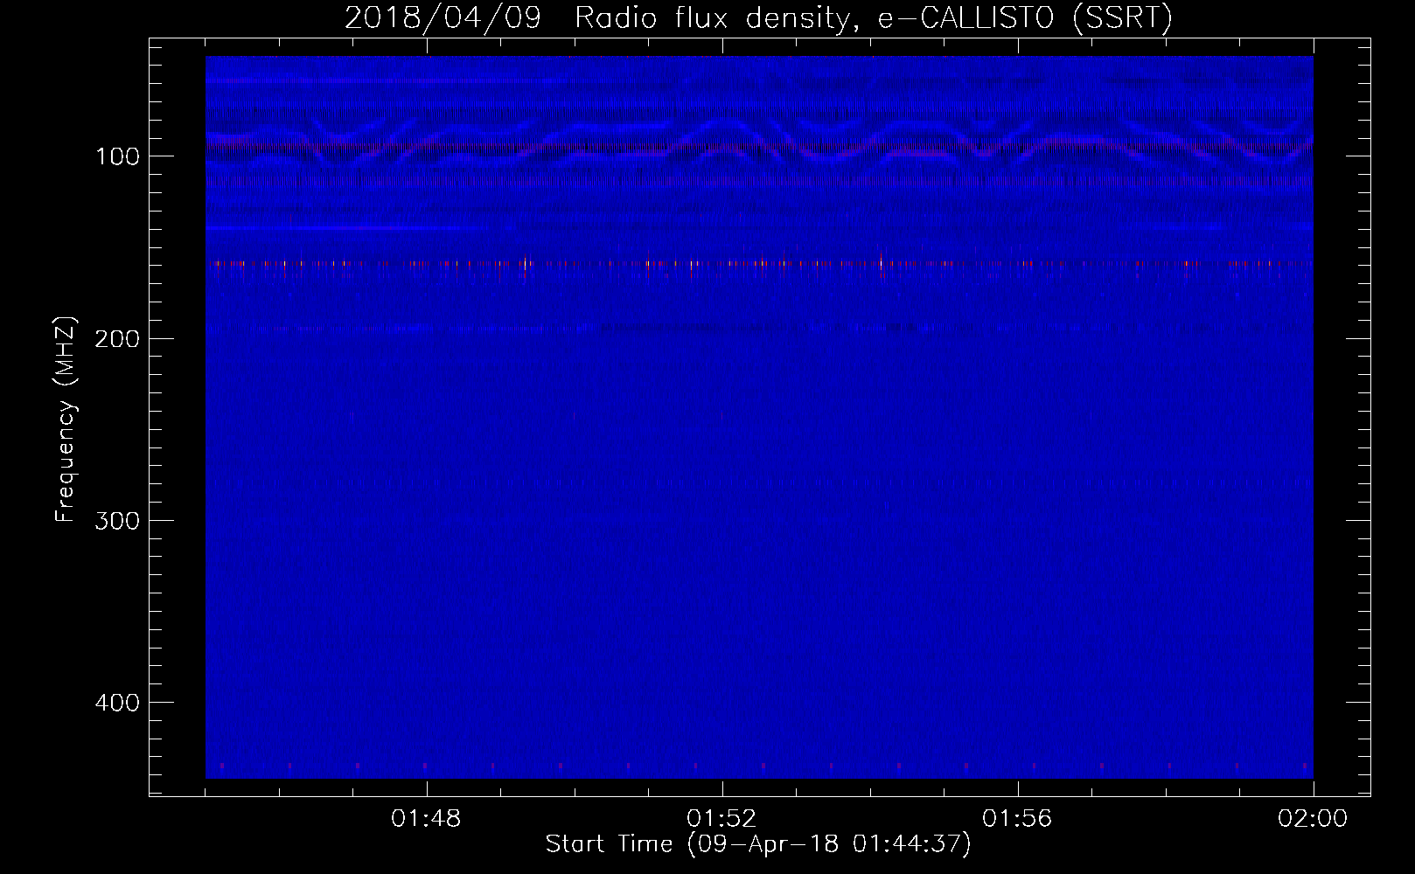
Task: Click the 01:48 time tick label
Action: (x=427, y=819)
